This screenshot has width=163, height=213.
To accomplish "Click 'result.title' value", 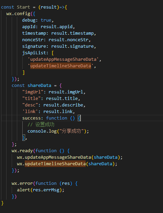I will point(62,99).
